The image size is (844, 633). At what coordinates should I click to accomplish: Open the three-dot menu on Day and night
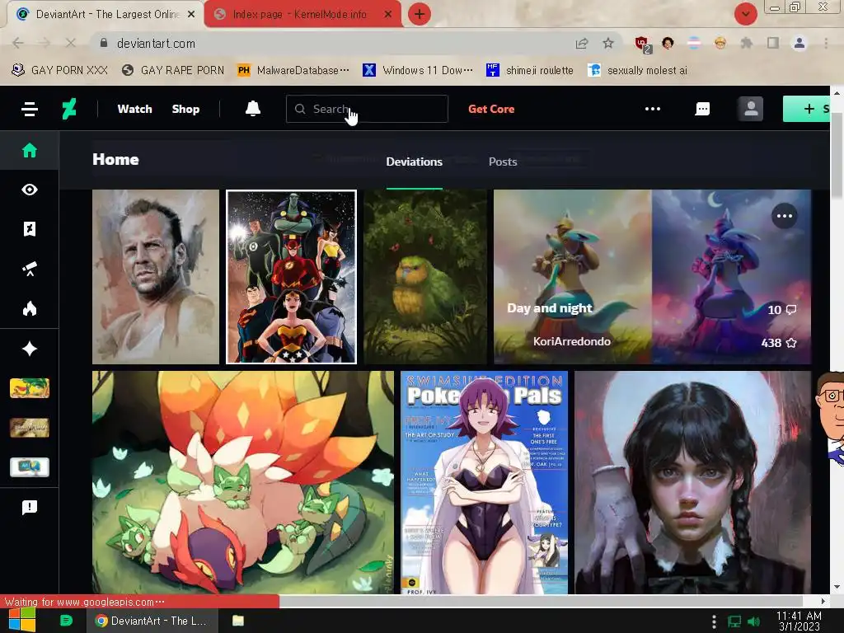click(785, 217)
